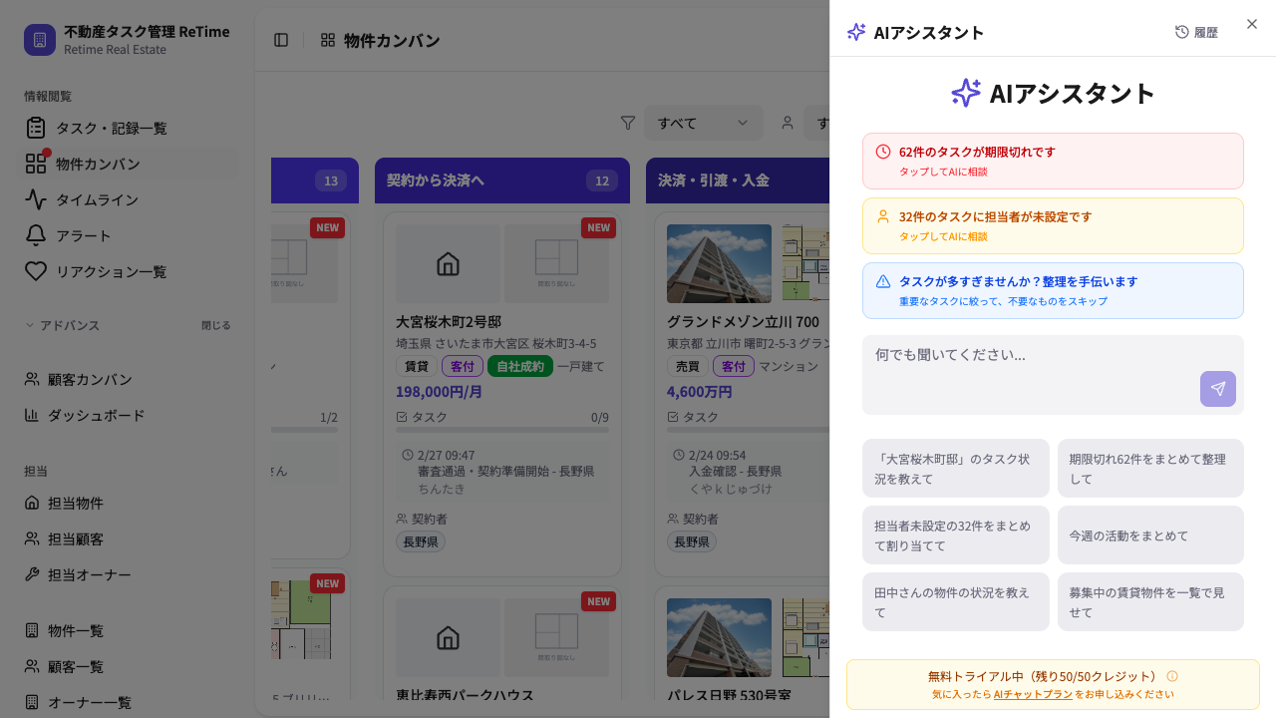This screenshot has width=1276, height=718.
Task: Click building photo of パレス日野 530号室
Action: [x=719, y=637]
